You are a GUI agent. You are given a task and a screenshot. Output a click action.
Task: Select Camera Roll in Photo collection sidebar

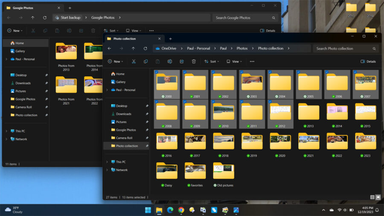click(124, 138)
